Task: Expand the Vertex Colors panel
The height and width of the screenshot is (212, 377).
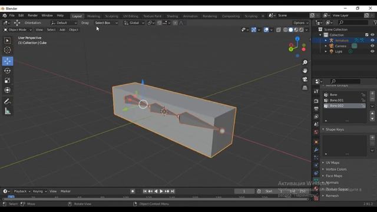Action: (323, 170)
